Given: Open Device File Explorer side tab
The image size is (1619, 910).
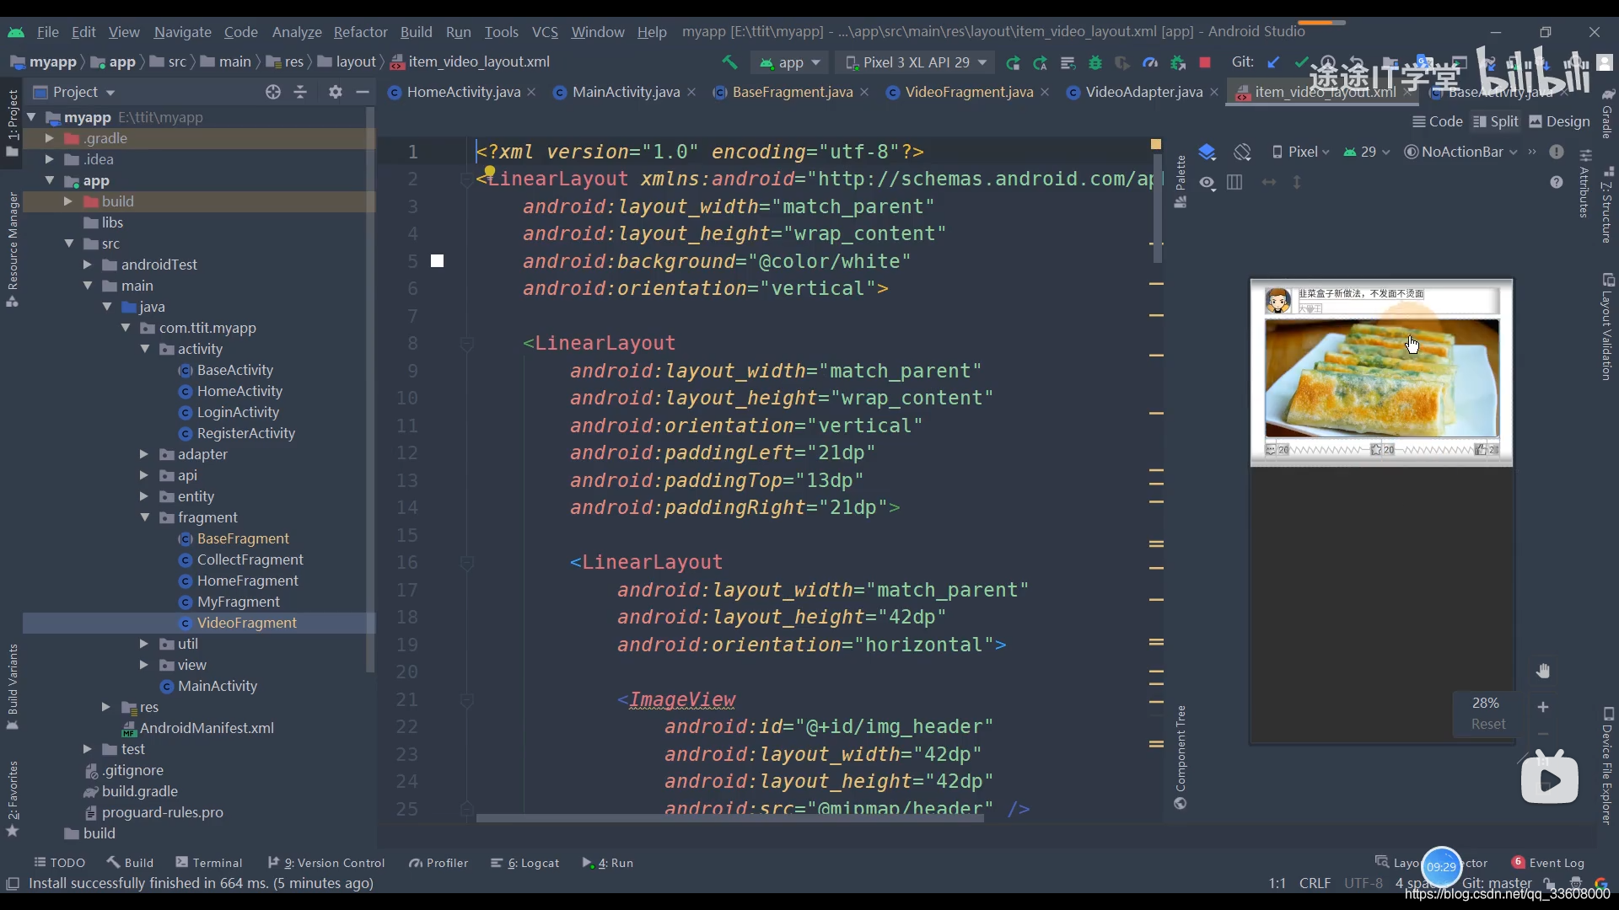Looking at the screenshot, I should [x=1607, y=765].
